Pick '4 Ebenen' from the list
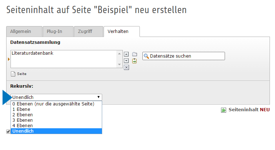Screen dimensions: 275x150 (22, 125)
